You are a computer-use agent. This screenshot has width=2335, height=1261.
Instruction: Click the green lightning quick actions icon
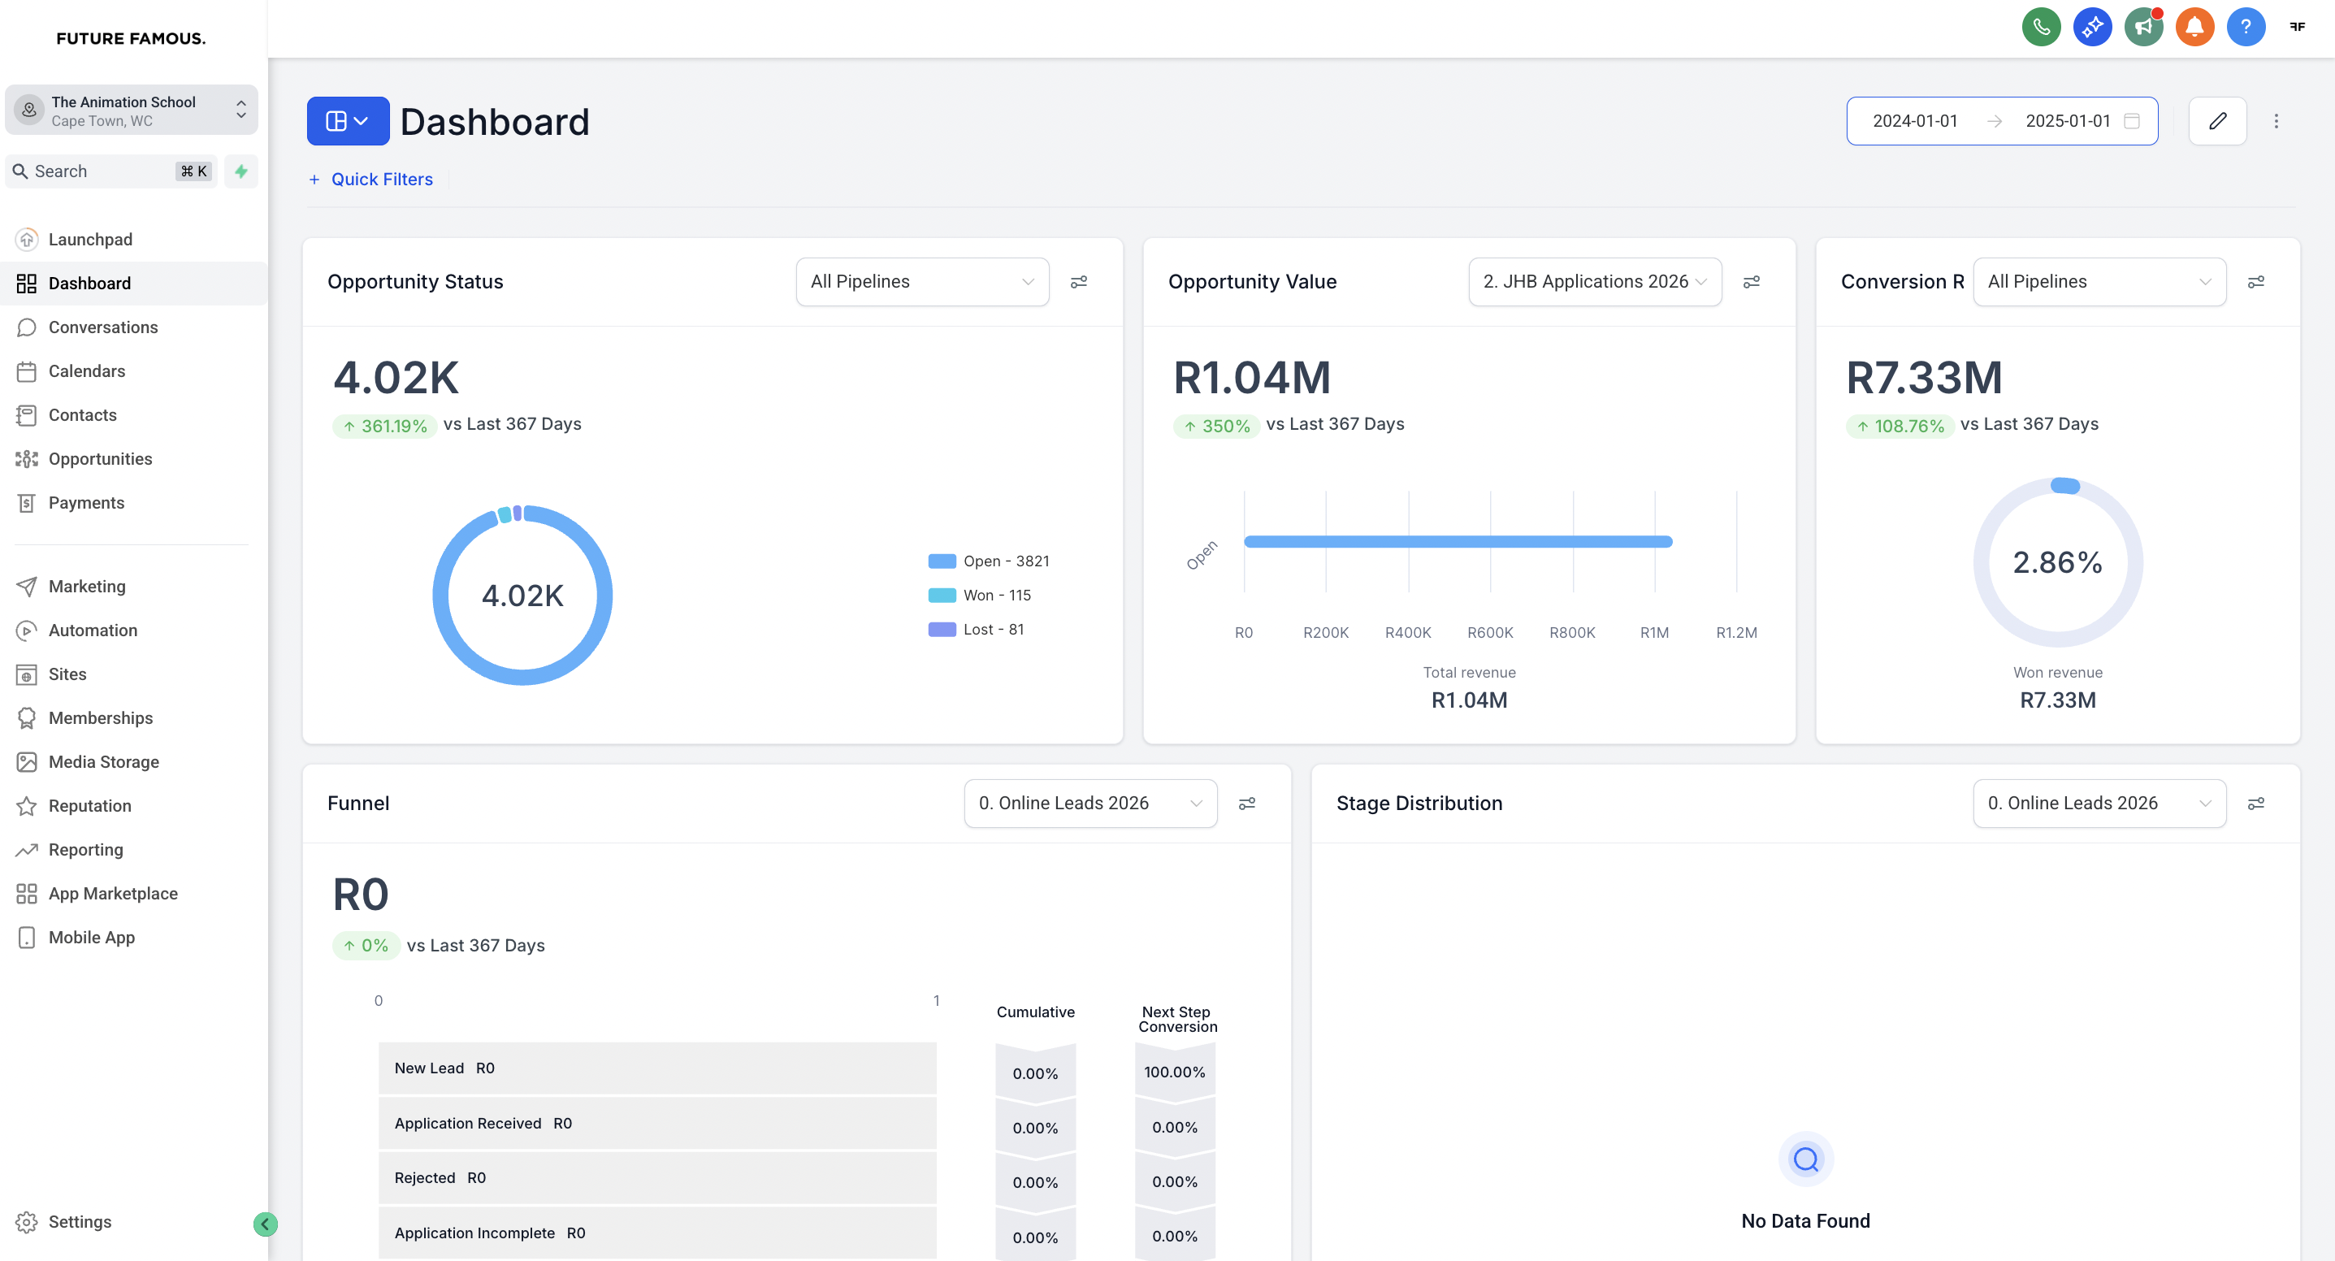241,171
